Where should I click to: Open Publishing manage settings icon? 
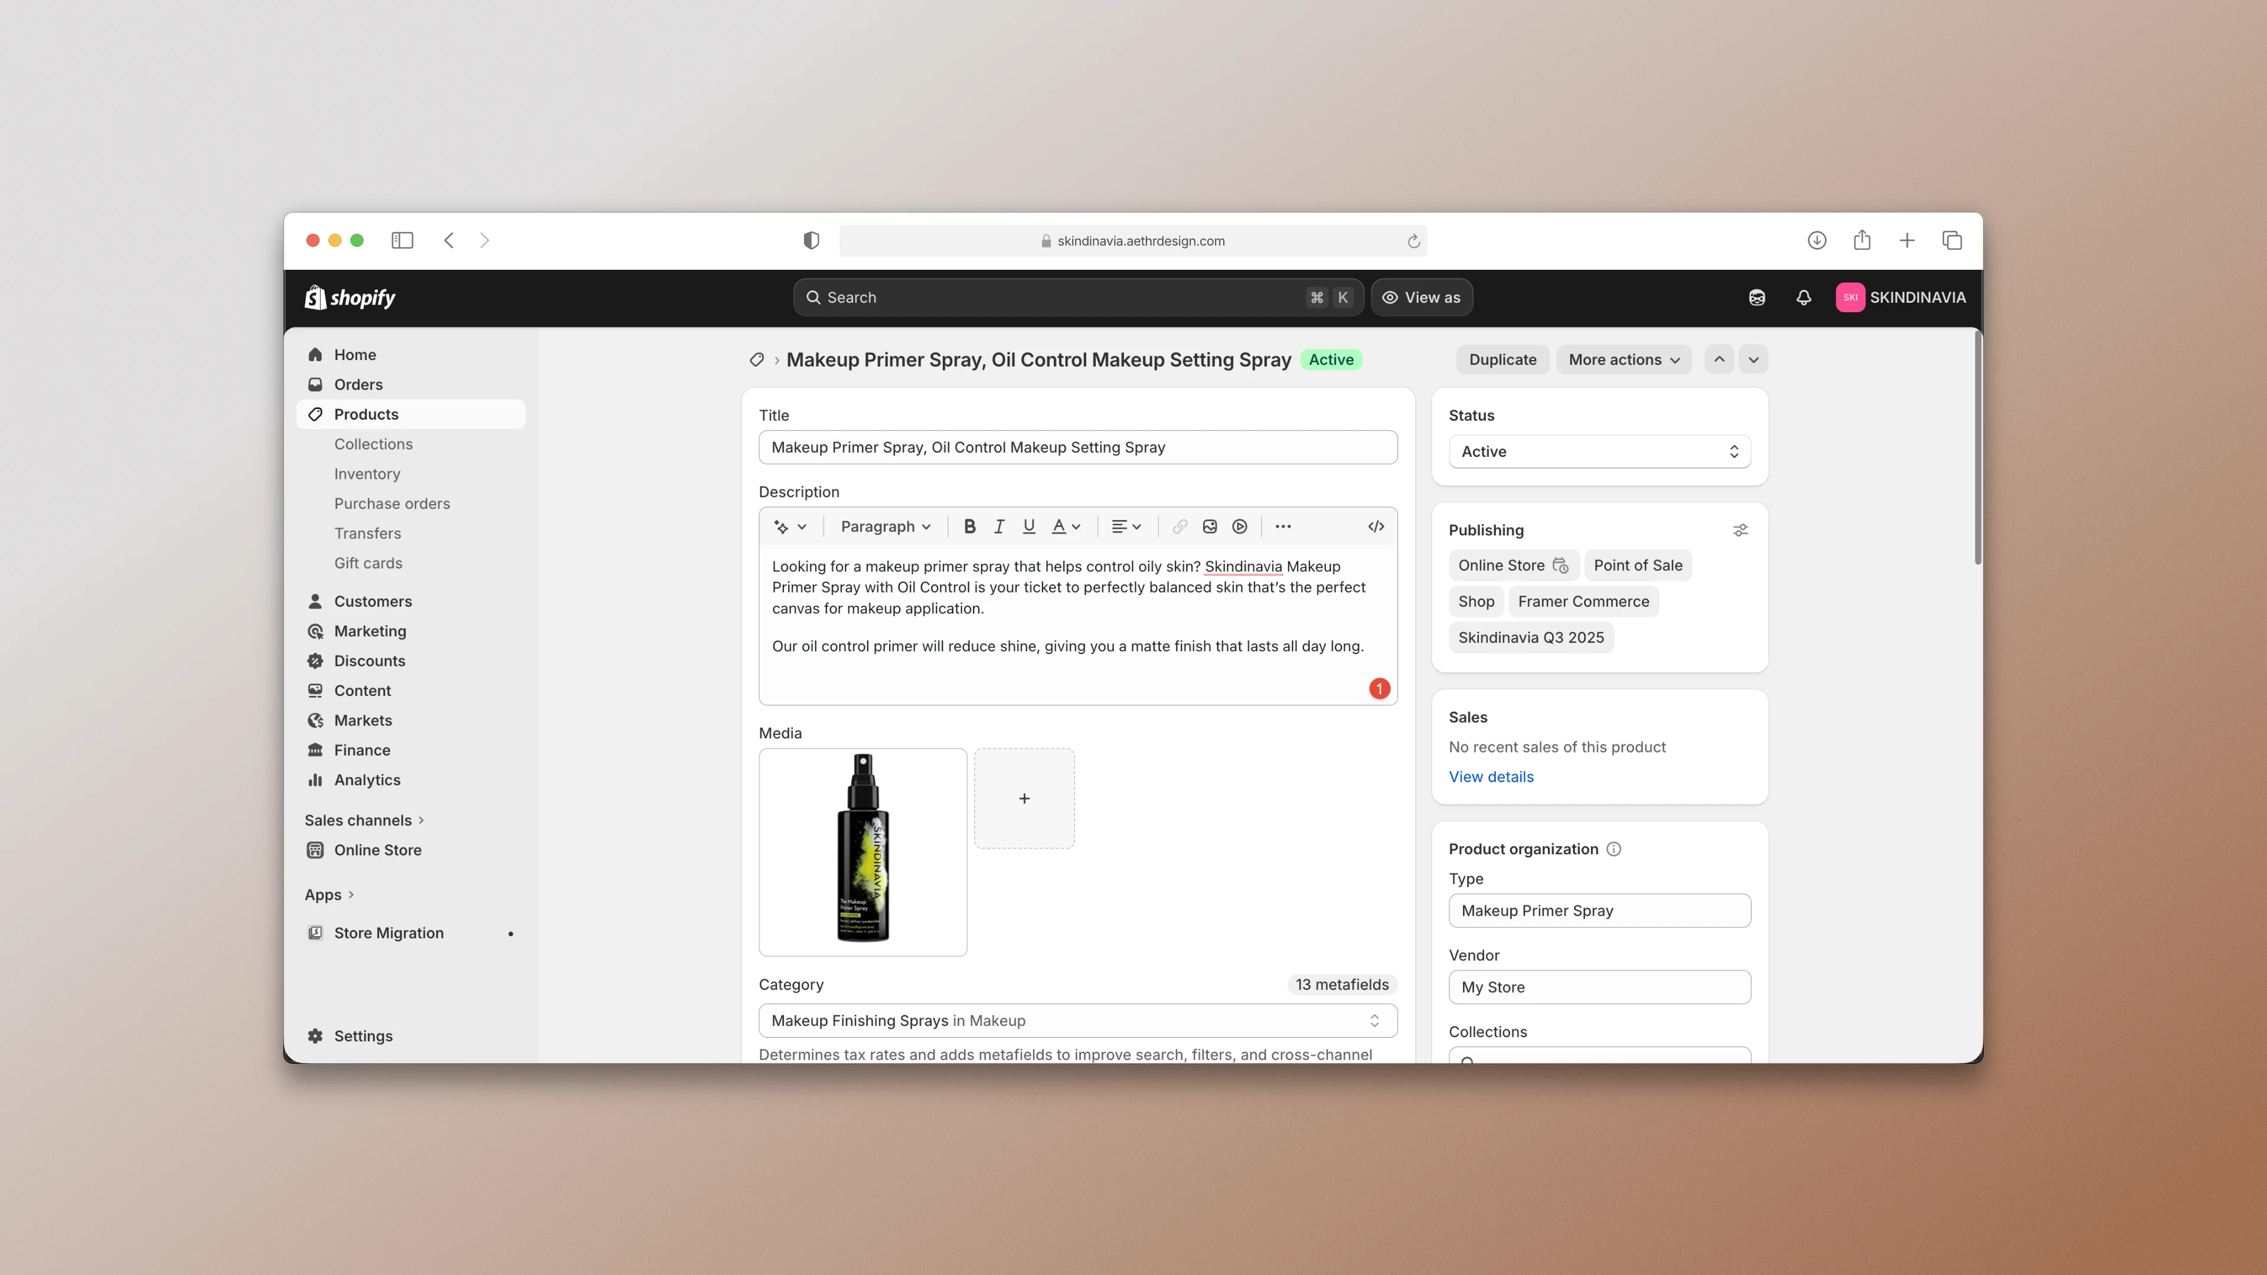coord(1740,529)
